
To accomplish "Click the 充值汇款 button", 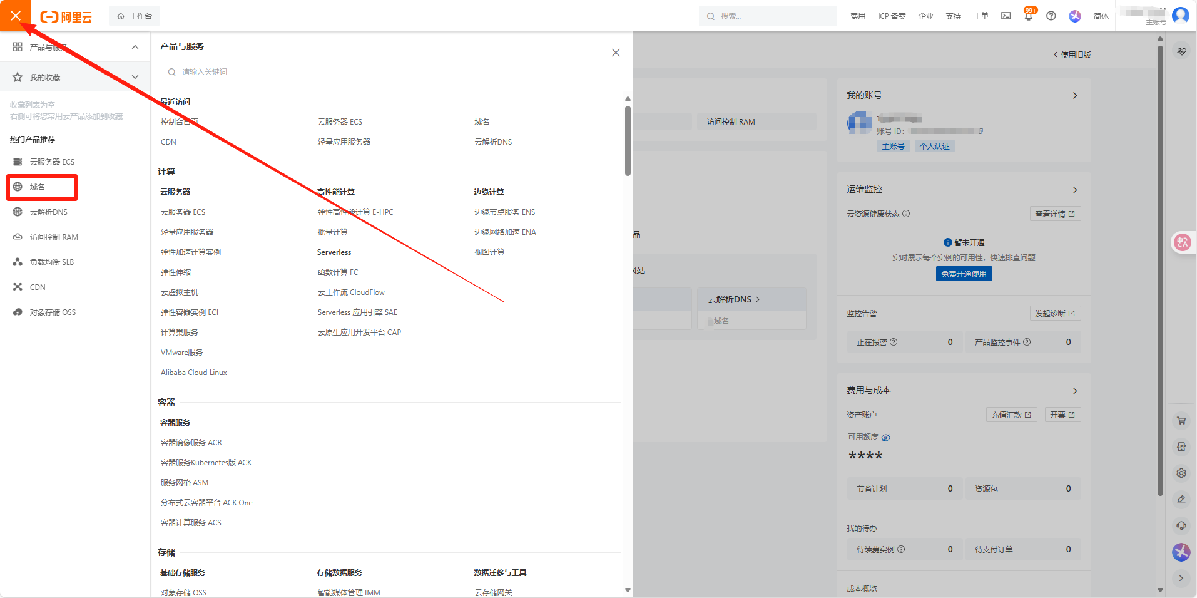I will 1011,415.
